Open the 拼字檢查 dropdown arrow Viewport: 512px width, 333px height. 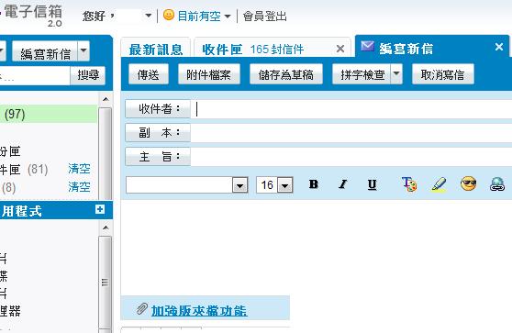(x=396, y=74)
